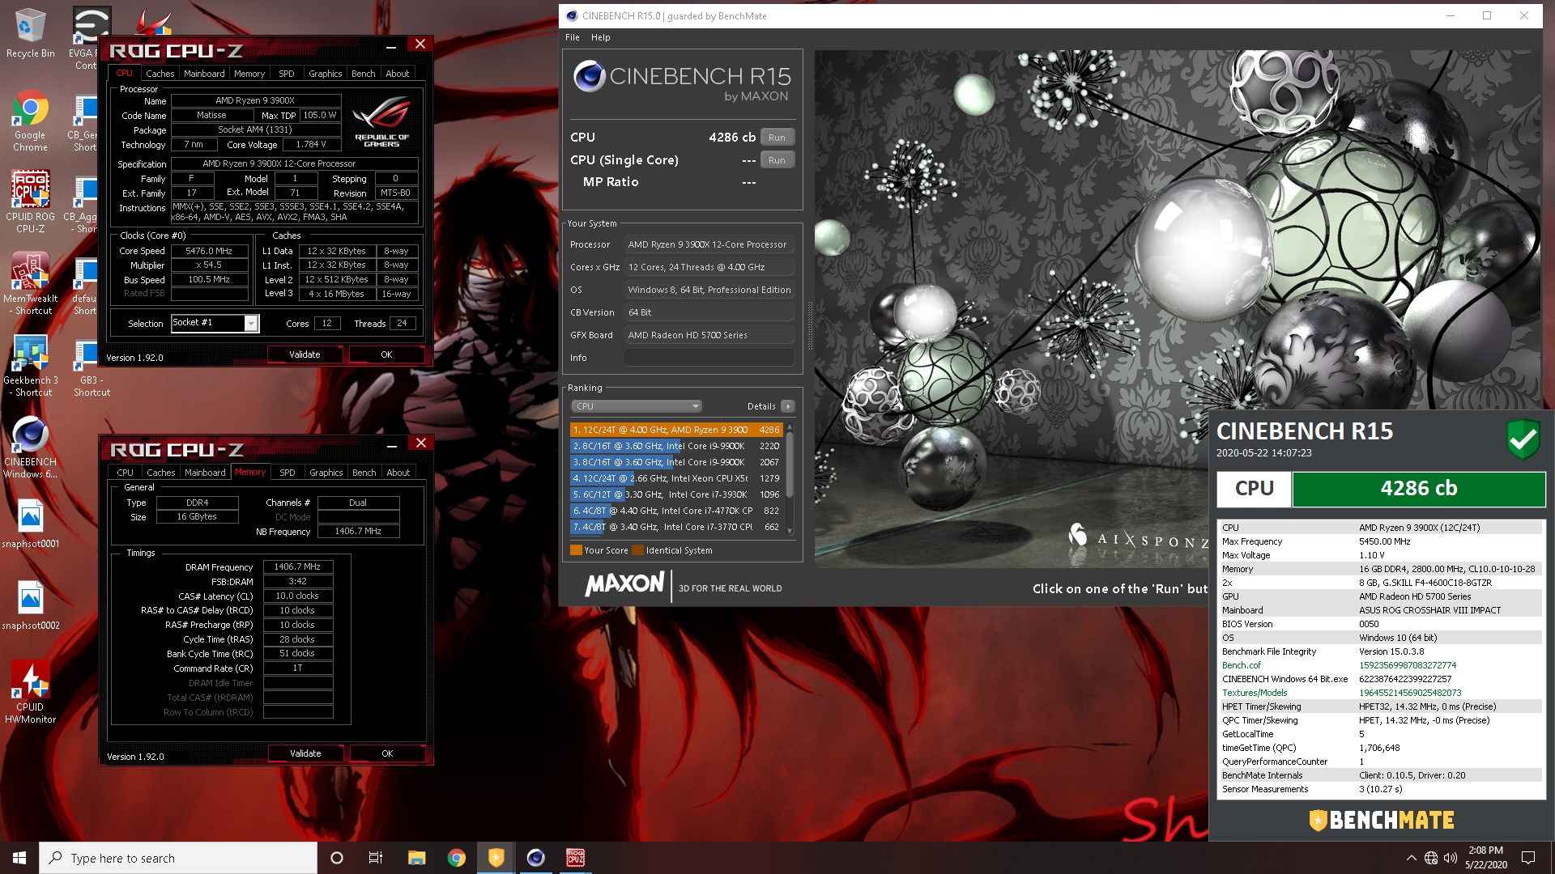
Task: Open CPU tab in bottom CPU-Z window
Action: (x=125, y=473)
